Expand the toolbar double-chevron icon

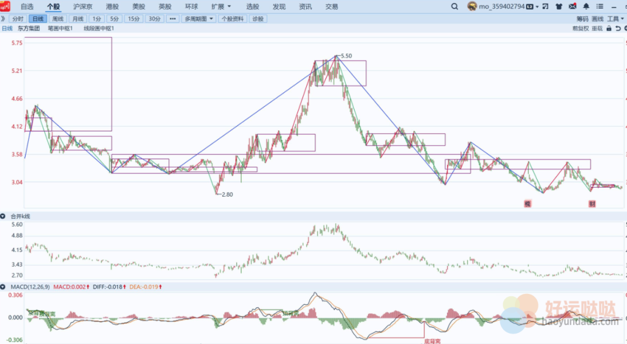click(x=3, y=19)
